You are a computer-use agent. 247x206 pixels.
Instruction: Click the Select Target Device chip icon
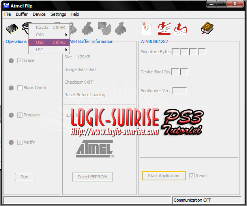pyautogui.click(x=12, y=28)
